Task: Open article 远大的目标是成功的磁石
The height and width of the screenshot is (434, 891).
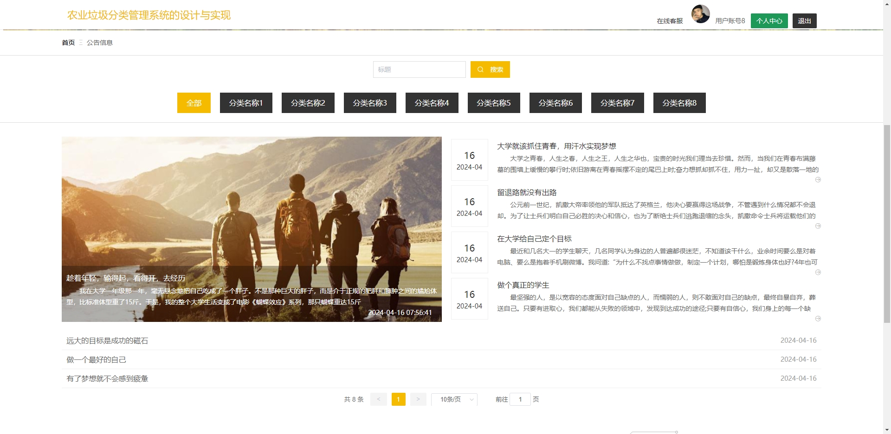Action: pos(107,340)
